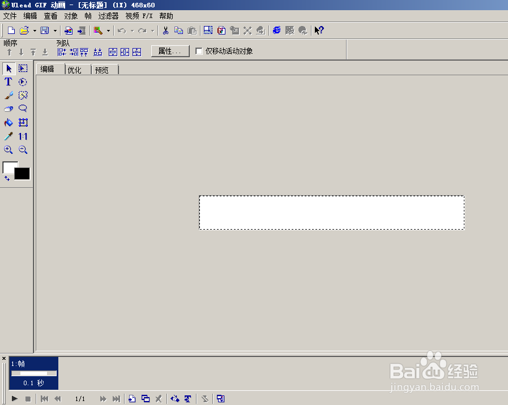This screenshot has height=405, width=508.
Task: Play the animation
Action: [x=15, y=399]
